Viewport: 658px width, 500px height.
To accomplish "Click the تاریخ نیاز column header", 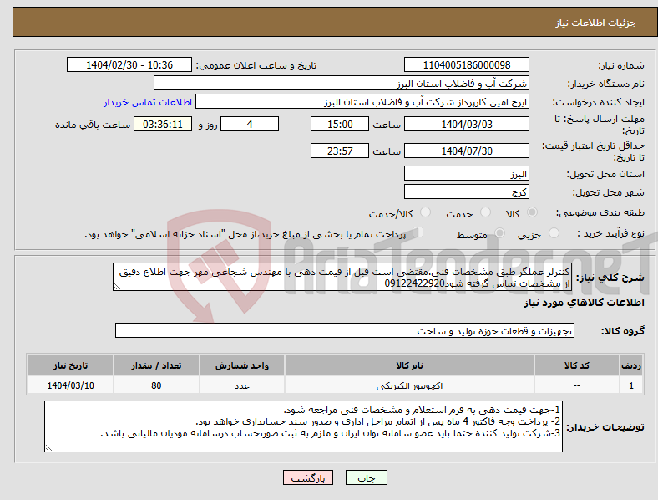I will (70, 365).
